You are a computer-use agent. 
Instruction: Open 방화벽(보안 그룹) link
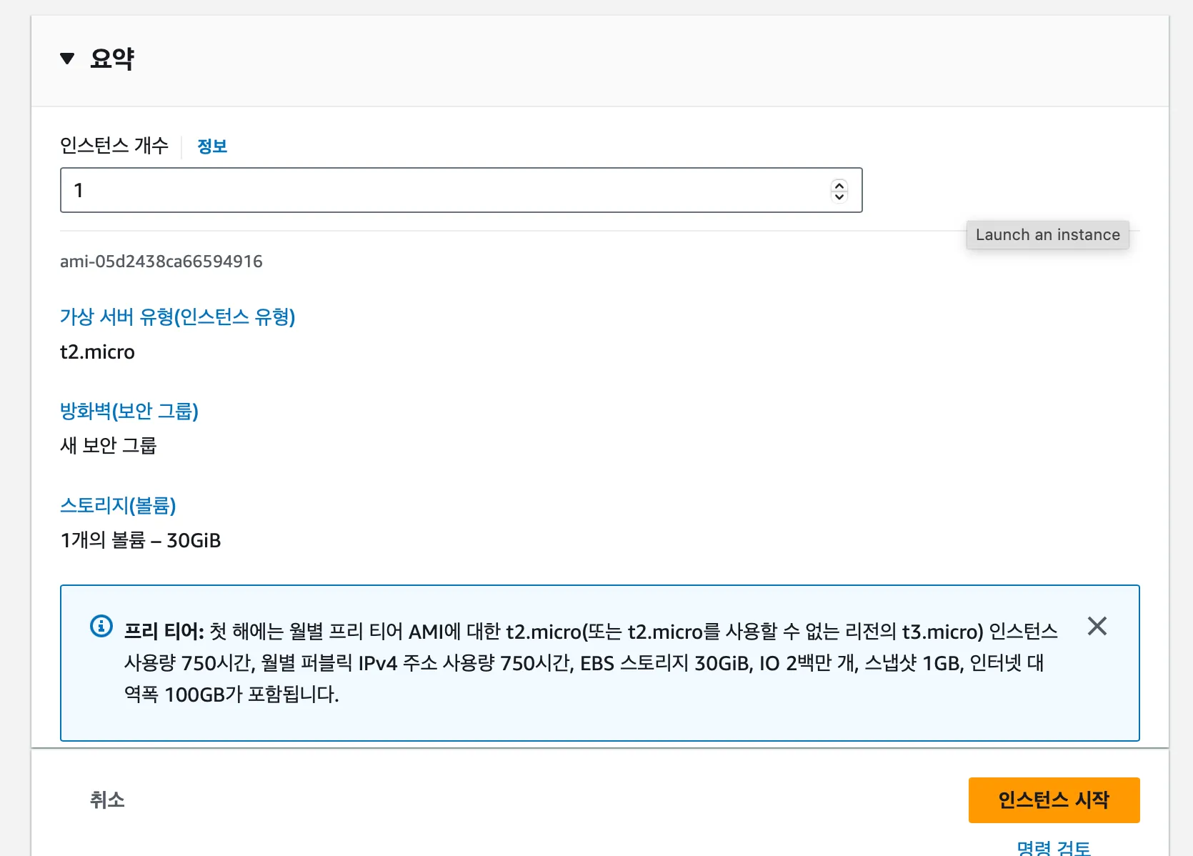coord(129,411)
